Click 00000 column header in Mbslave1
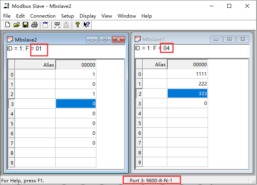The image size is (257, 185). (187, 64)
